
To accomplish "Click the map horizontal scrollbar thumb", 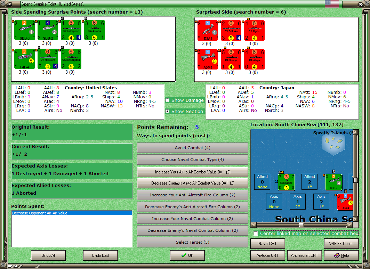I will click(x=301, y=225).
